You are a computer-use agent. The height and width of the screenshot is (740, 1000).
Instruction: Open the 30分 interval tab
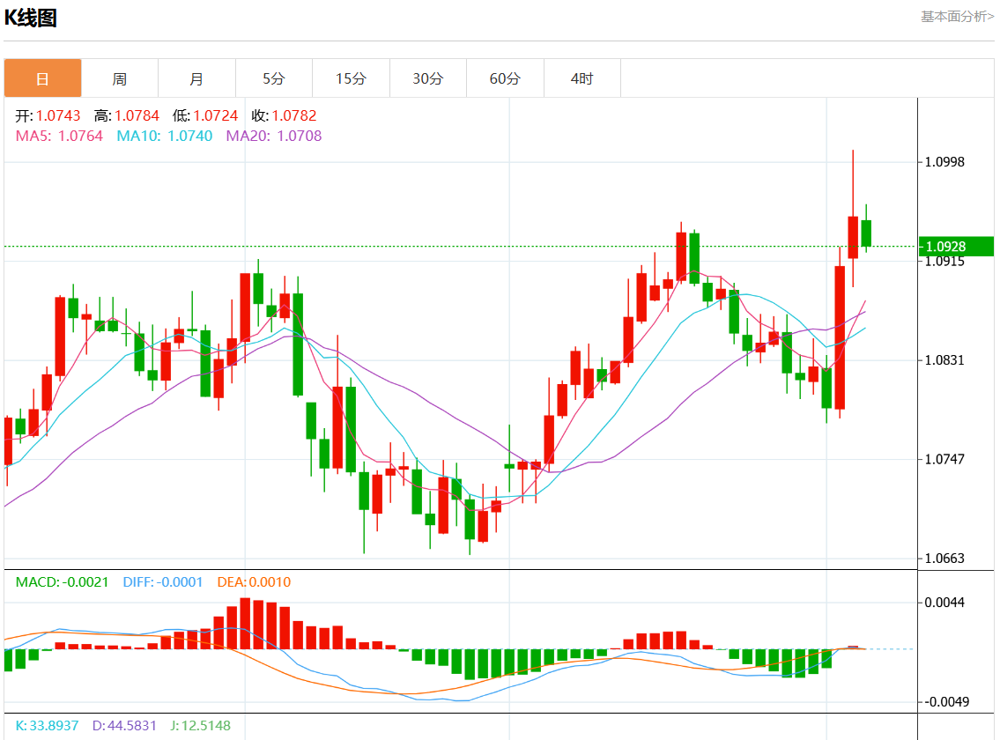pyautogui.click(x=428, y=78)
